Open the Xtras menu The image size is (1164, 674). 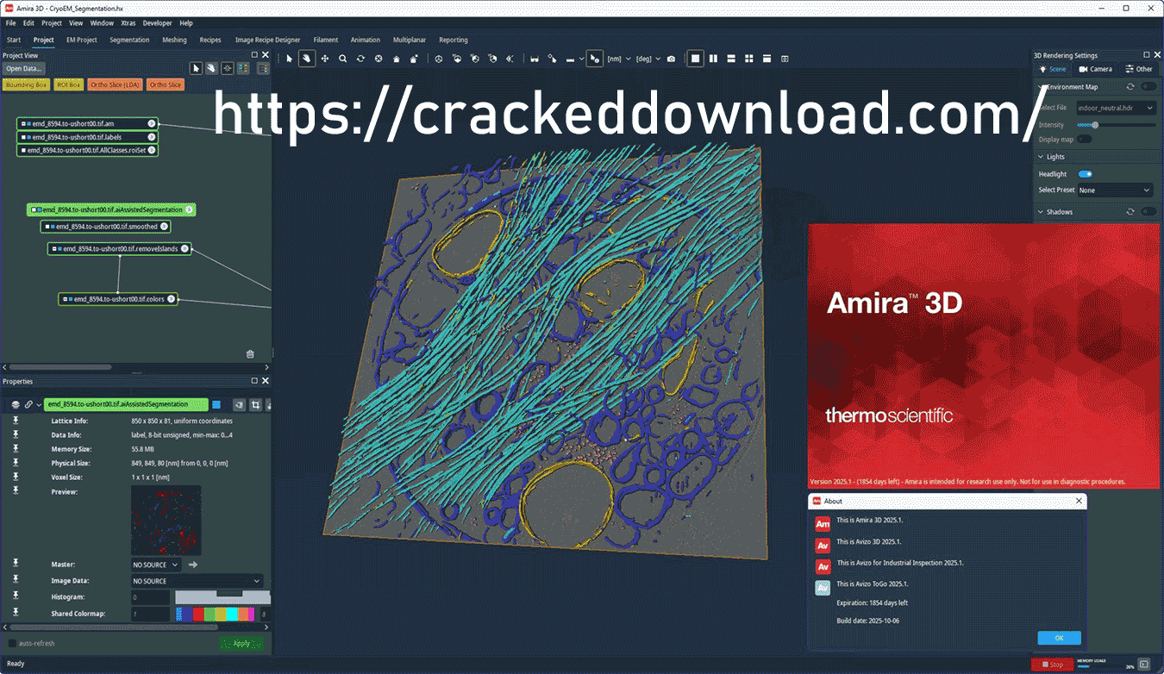(128, 23)
